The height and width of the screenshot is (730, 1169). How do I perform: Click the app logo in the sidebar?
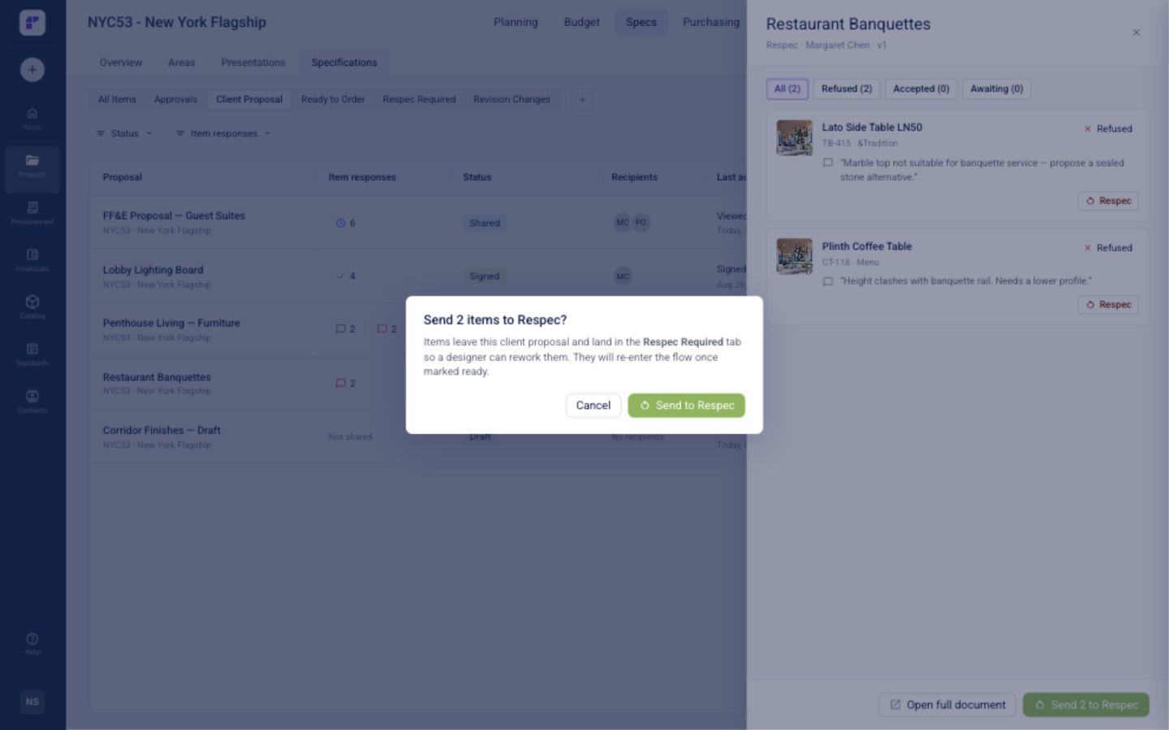coord(32,22)
